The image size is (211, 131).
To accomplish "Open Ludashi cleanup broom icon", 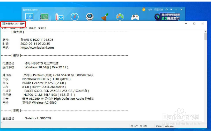I will [x=105, y=17].
